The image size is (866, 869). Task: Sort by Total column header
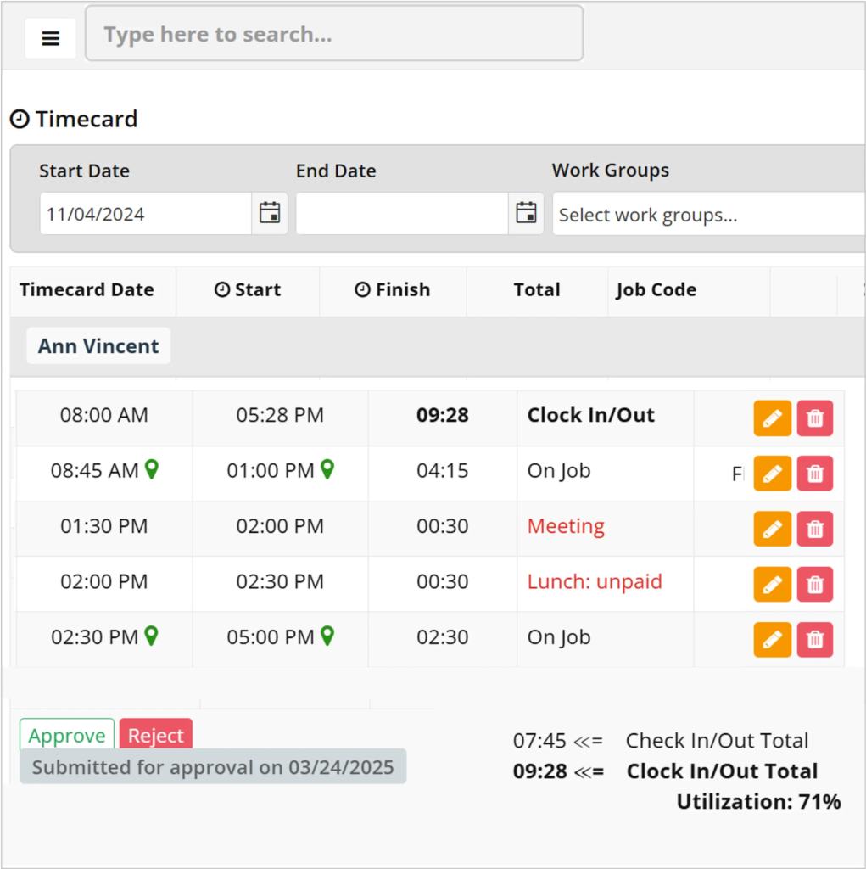[536, 290]
